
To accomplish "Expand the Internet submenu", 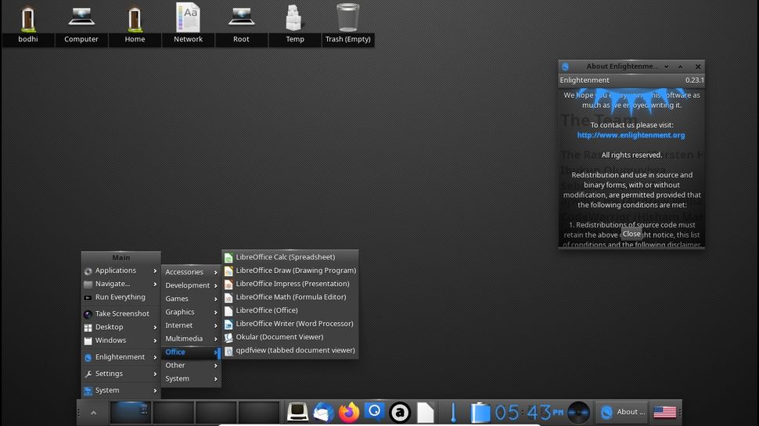I will click(191, 325).
